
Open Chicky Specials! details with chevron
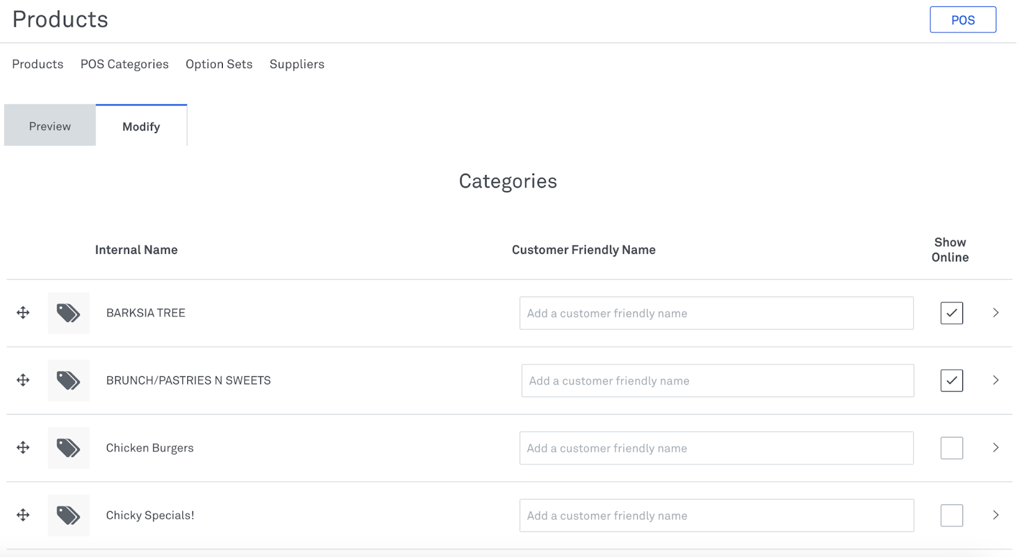995,515
